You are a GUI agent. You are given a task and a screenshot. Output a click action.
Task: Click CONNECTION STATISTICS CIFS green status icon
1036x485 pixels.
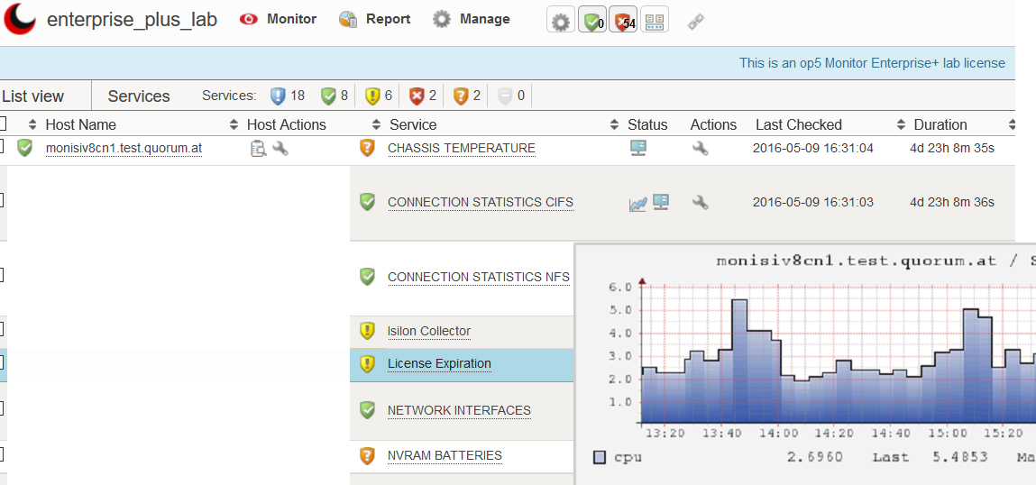(x=367, y=202)
